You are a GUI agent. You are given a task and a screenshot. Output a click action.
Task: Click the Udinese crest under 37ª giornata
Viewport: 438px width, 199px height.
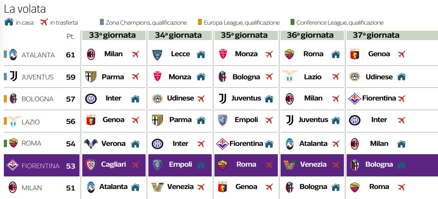tap(355, 77)
